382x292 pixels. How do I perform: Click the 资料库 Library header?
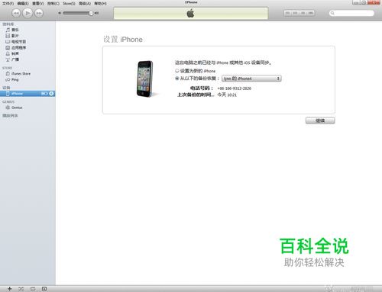[x=8, y=24]
